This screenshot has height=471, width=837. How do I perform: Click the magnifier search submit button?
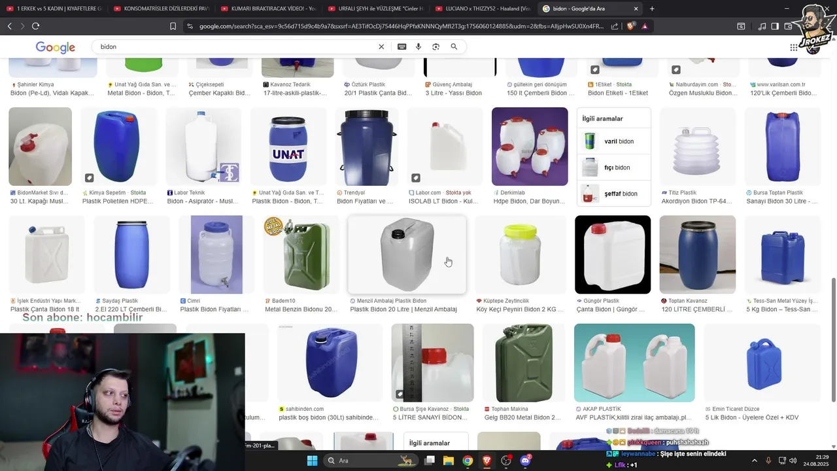(x=454, y=46)
